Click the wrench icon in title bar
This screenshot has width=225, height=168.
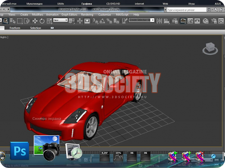point(216,10)
